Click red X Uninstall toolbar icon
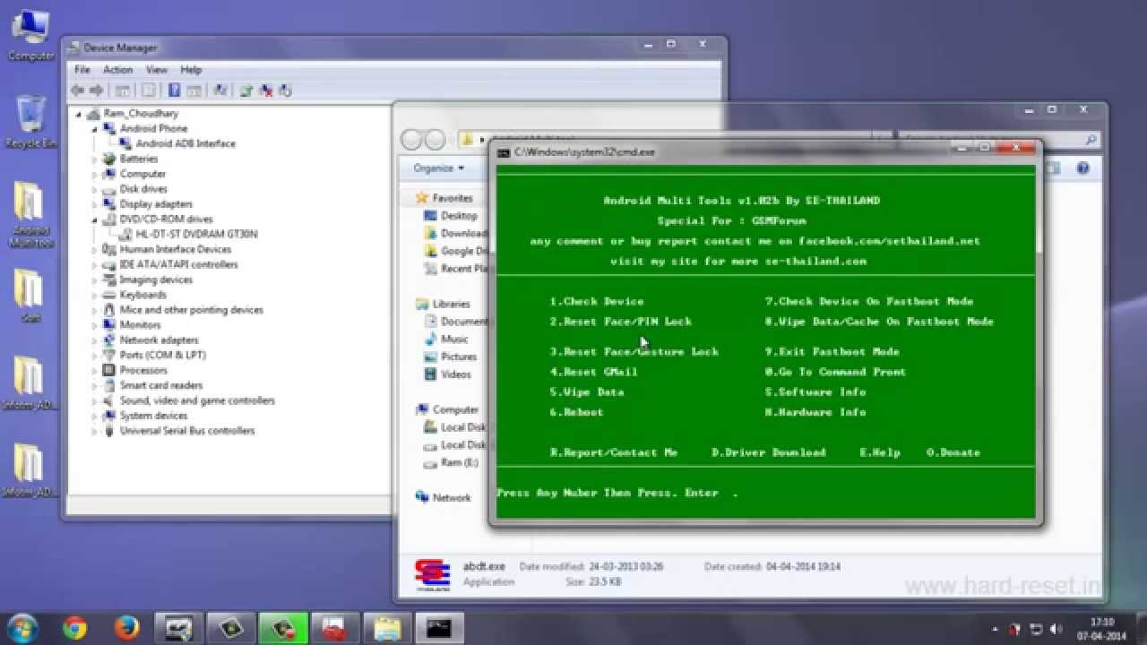Screen dimensions: 1147x645 point(266,90)
